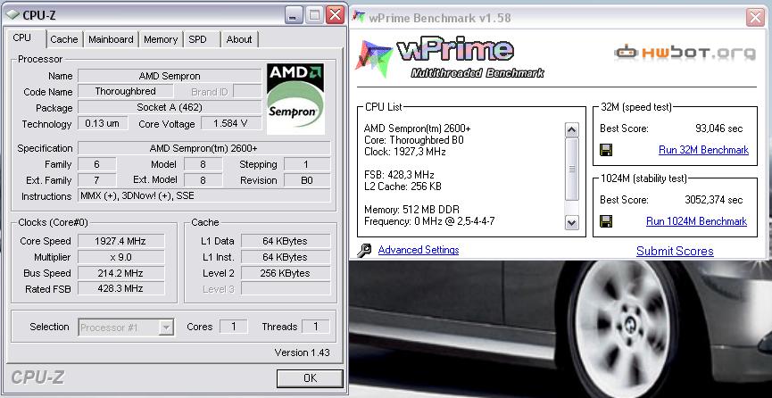The image size is (772, 398).
Task: Click the OK button in CPU-Z
Action: [310, 378]
